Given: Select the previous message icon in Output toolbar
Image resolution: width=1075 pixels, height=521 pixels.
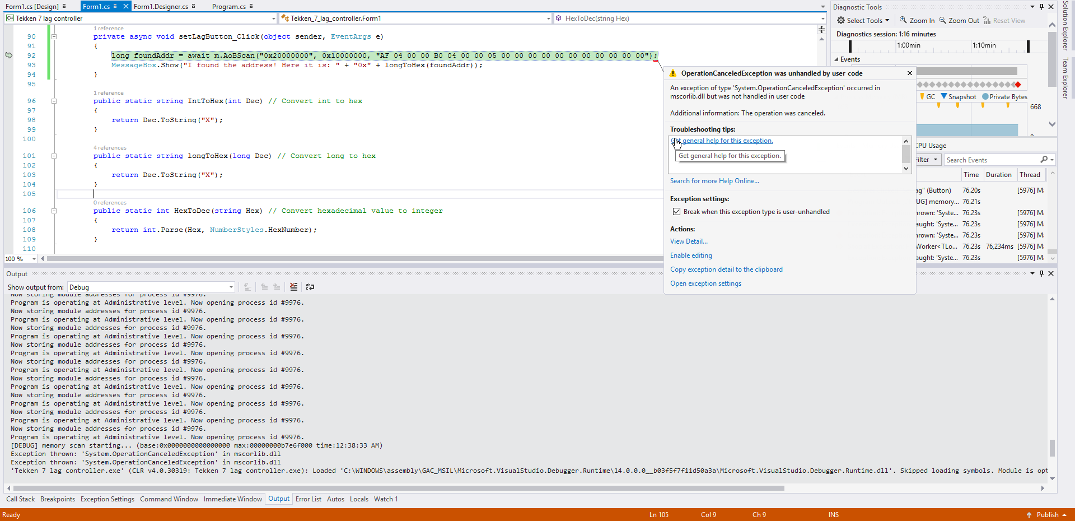Looking at the screenshot, I should pos(264,287).
